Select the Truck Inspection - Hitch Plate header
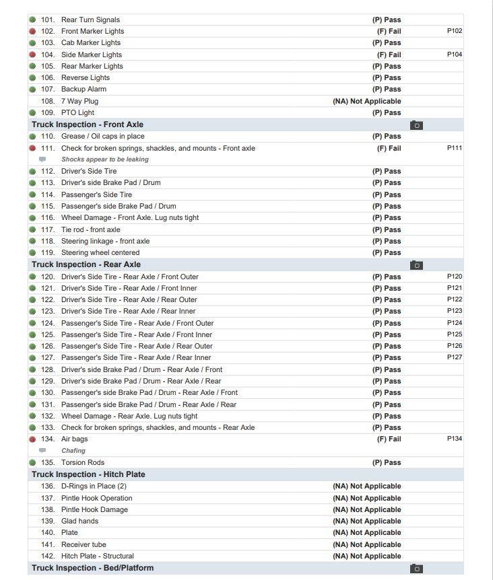The image size is (493, 580). click(88, 474)
